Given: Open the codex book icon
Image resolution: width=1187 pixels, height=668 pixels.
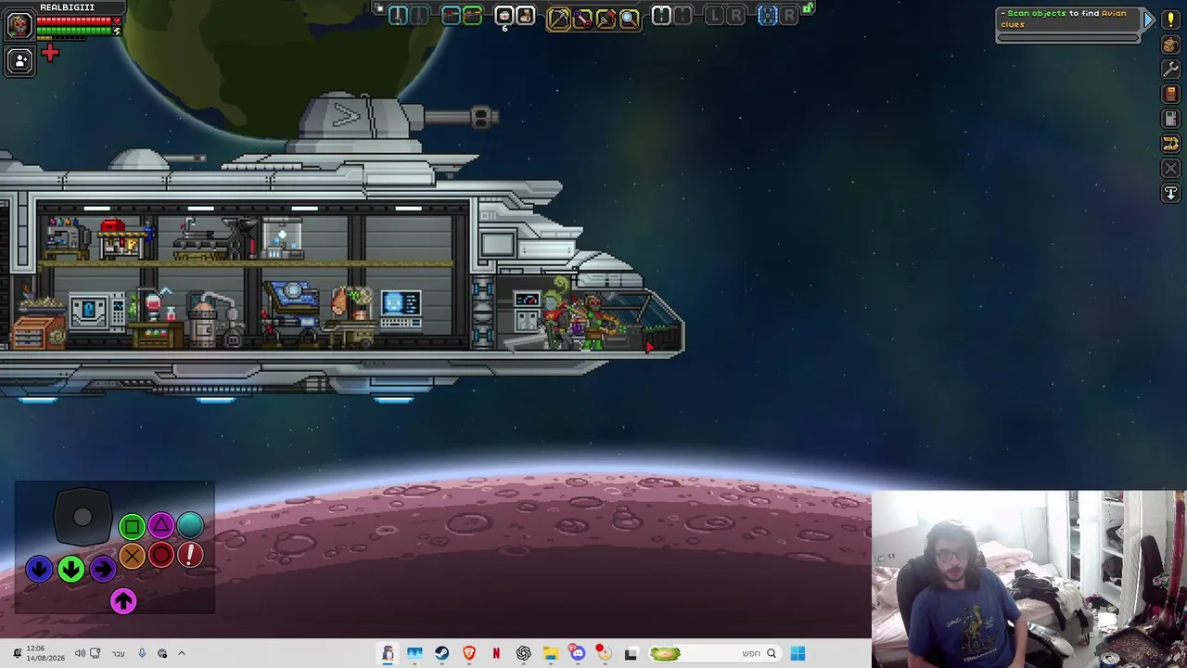Looking at the screenshot, I should coord(1170,95).
